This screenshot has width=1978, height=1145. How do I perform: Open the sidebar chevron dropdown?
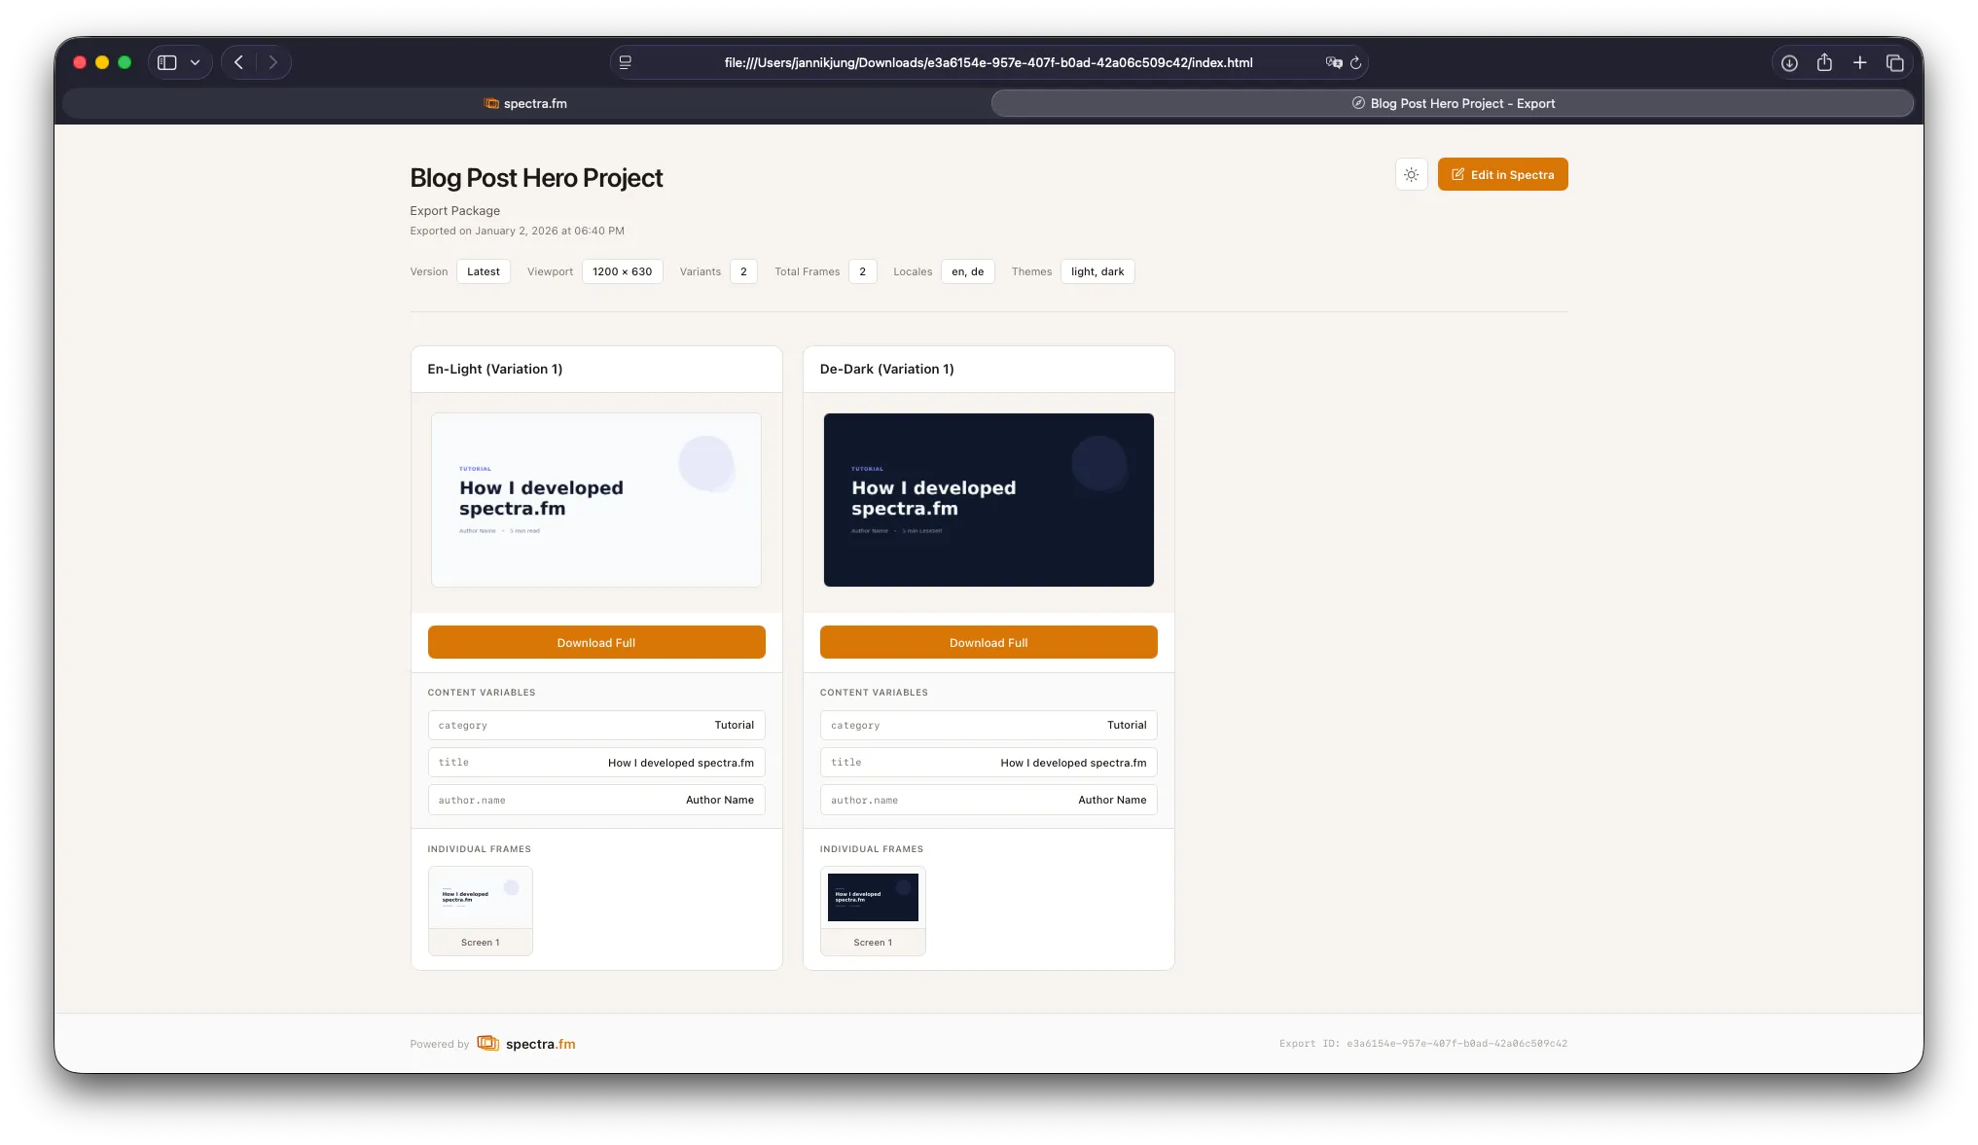tap(195, 61)
